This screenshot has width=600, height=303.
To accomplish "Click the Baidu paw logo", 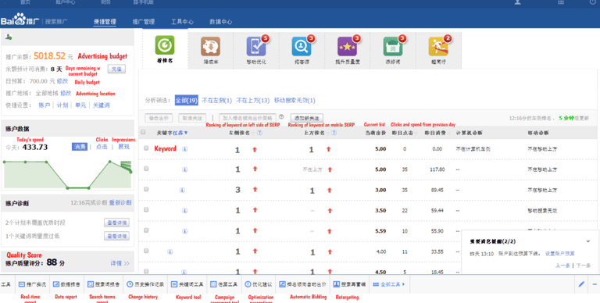I will 20,20.
